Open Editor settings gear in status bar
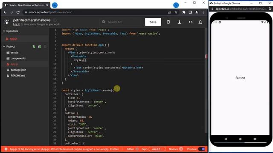 pos(137,149)
